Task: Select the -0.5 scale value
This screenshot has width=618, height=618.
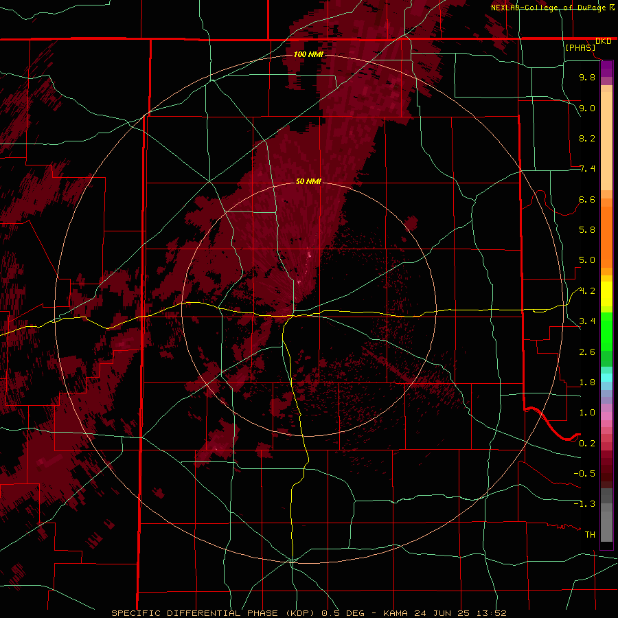Action: point(584,474)
